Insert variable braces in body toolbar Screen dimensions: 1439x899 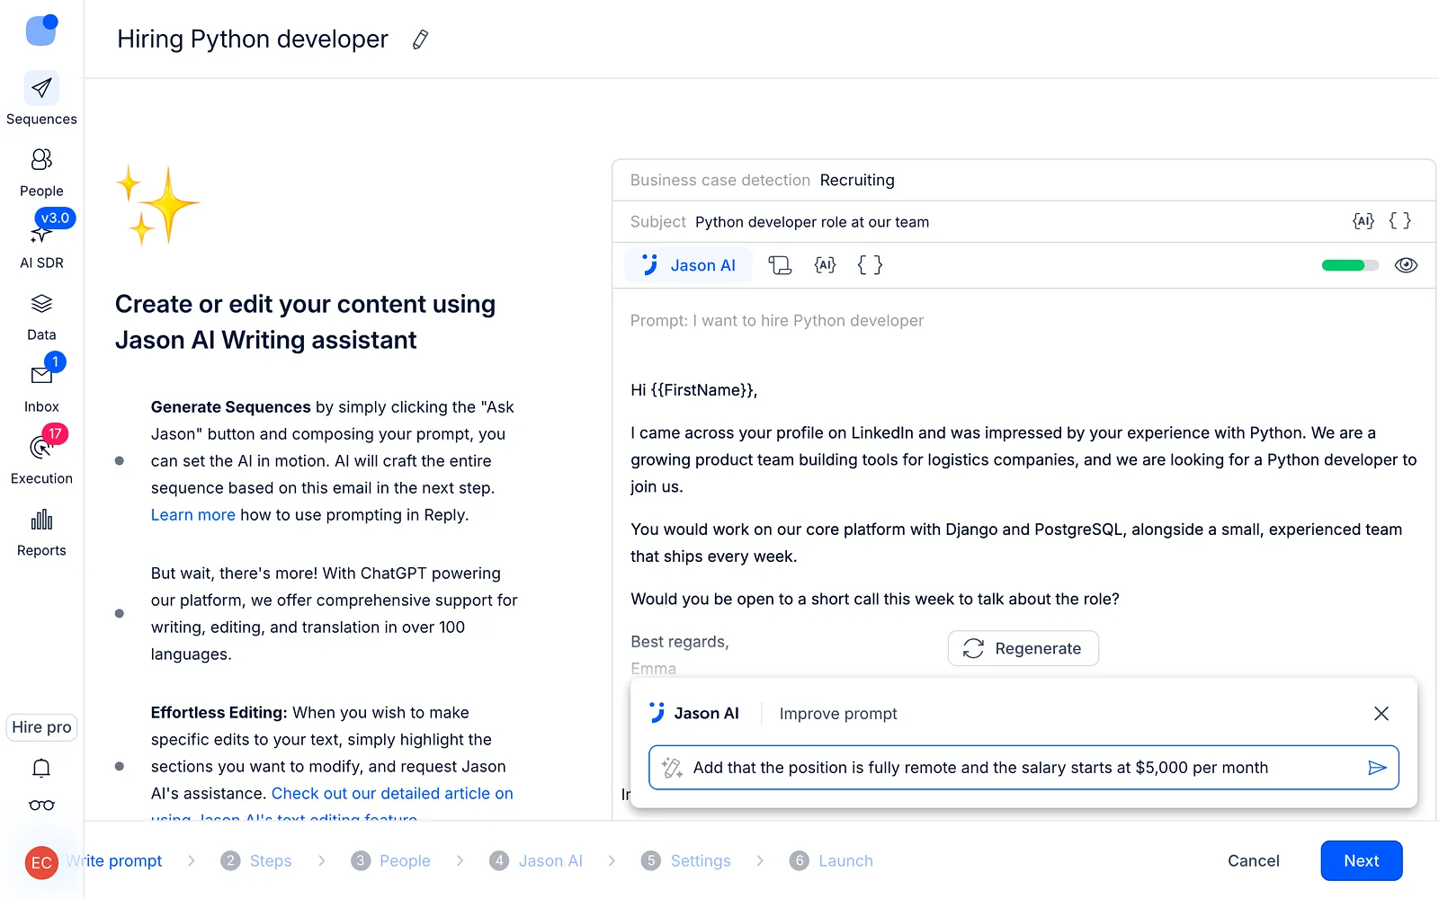870,265
